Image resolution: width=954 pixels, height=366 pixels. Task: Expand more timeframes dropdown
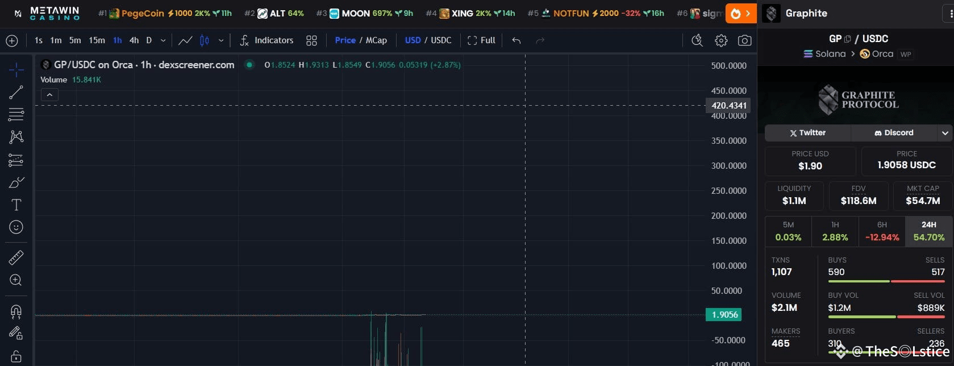(163, 40)
